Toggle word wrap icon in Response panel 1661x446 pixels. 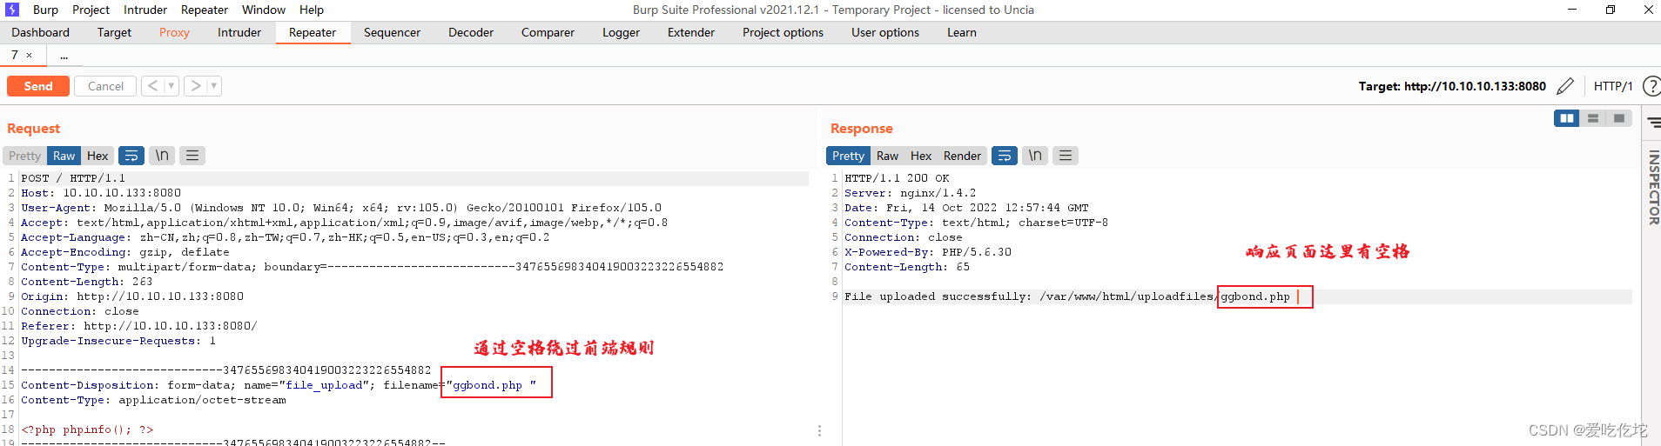pyautogui.click(x=1005, y=156)
